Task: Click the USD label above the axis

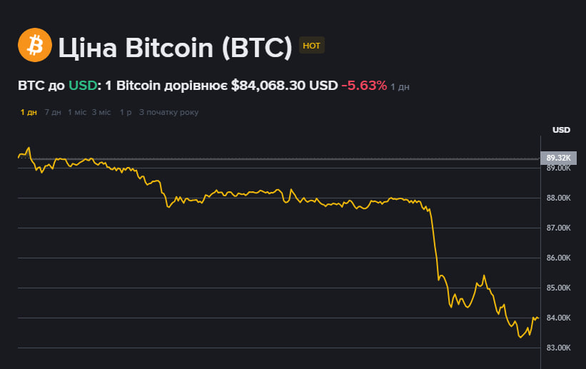Action: 561,130
